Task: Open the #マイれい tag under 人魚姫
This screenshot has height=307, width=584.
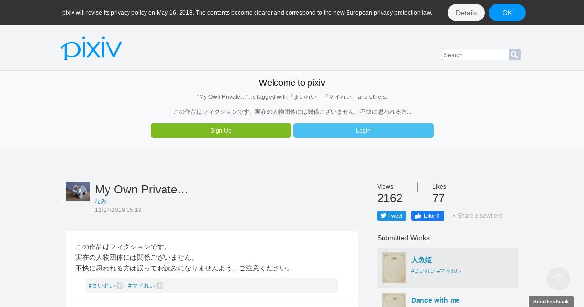Action: pyautogui.click(x=449, y=271)
